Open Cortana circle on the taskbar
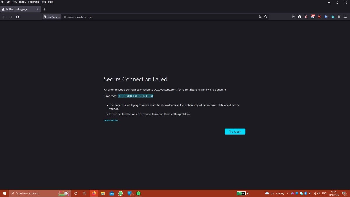This screenshot has height=197, width=350. (x=76, y=193)
